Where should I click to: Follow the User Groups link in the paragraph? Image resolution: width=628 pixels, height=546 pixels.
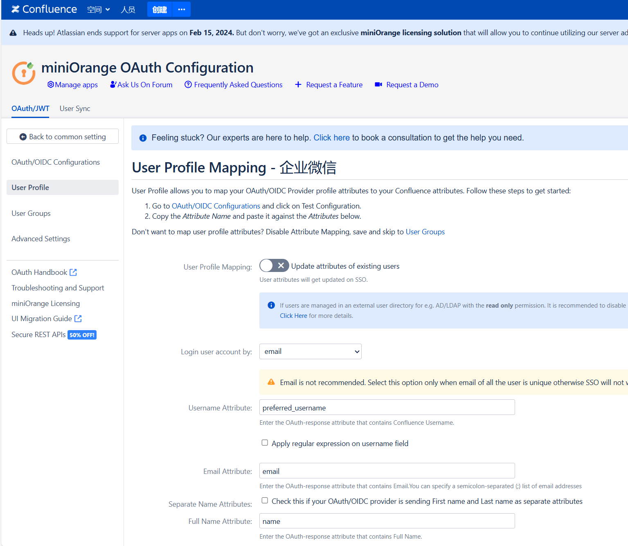point(425,232)
